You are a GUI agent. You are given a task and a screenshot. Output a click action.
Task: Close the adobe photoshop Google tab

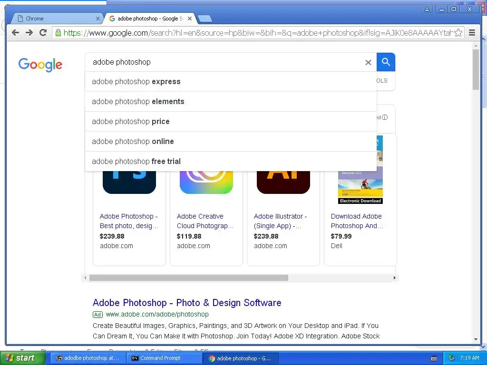[x=190, y=19]
